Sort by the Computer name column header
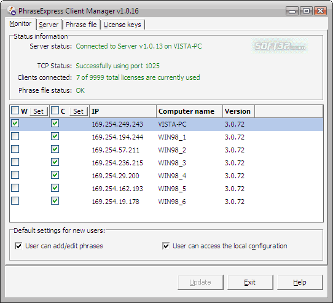The image size is (333, 303). pos(189,111)
